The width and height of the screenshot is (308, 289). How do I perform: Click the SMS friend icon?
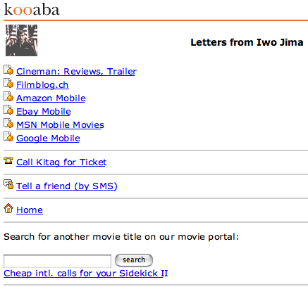click(x=8, y=184)
